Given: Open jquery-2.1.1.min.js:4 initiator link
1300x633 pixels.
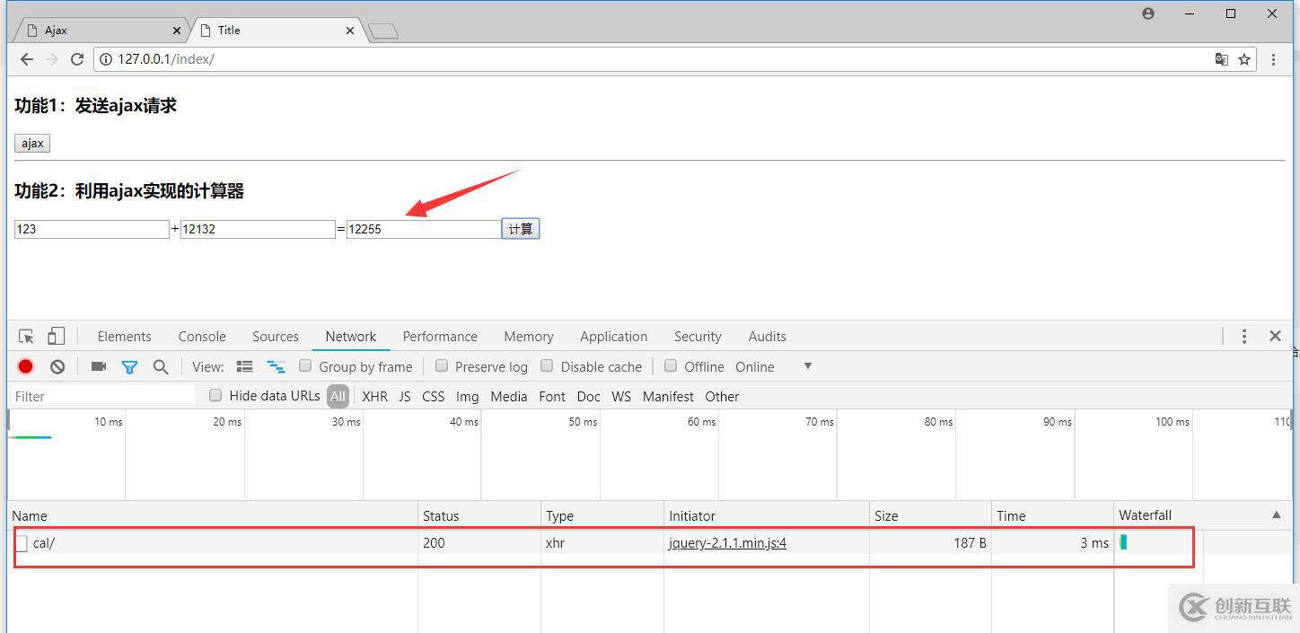Looking at the screenshot, I should click(x=727, y=543).
